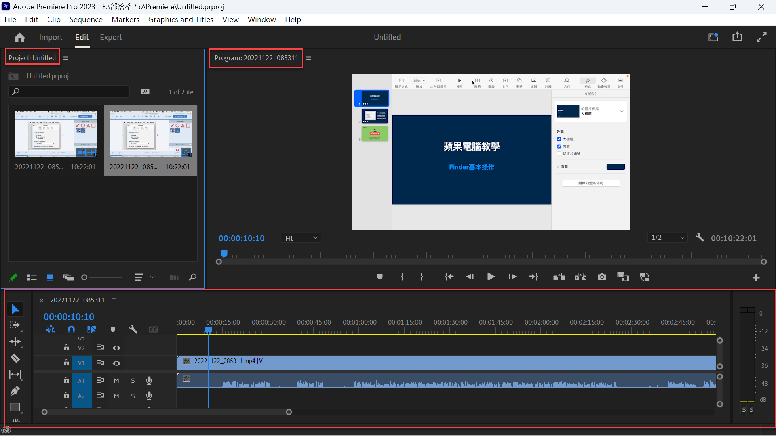Toggle track lock on V1

click(66, 363)
